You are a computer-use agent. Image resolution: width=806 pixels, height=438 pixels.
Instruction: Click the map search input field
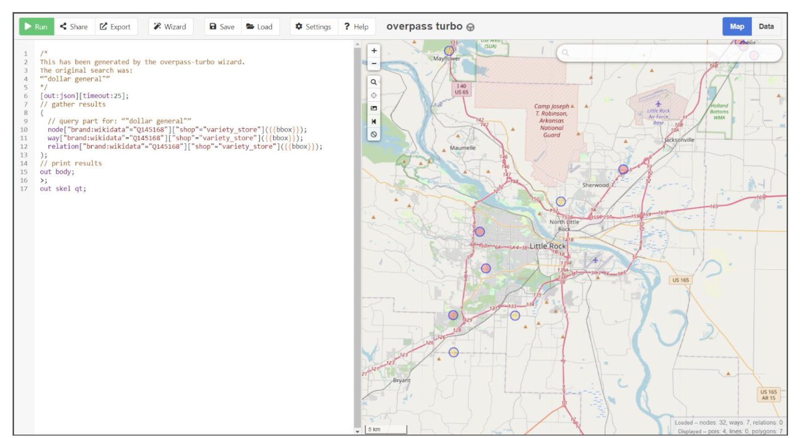pyautogui.click(x=669, y=52)
